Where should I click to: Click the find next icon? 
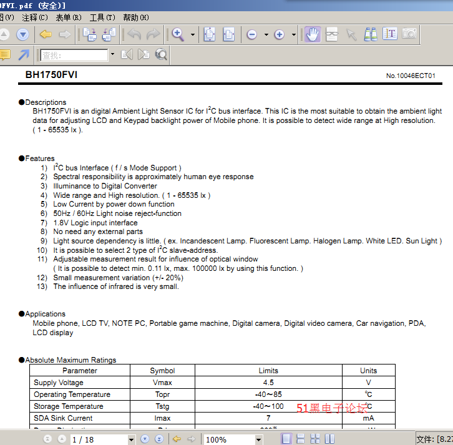click(x=144, y=54)
